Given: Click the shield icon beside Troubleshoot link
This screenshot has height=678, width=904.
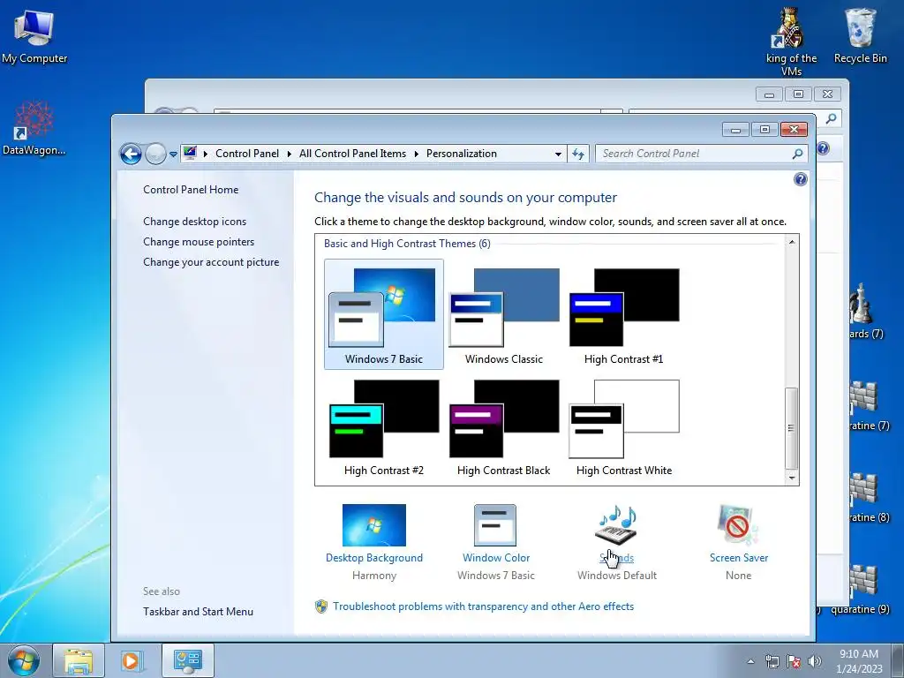Looking at the screenshot, I should (x=321, y=606).
